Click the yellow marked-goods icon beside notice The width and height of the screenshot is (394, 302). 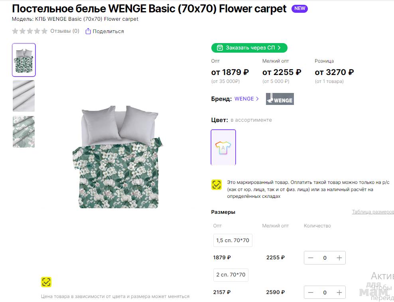click(216, 185)
